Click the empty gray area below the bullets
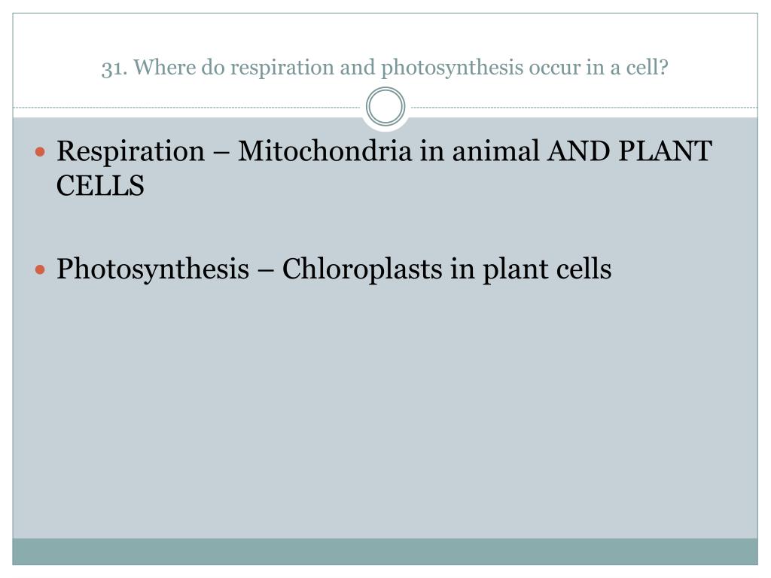The height and width of the screenshot is (578, 771). click(385, 413)
